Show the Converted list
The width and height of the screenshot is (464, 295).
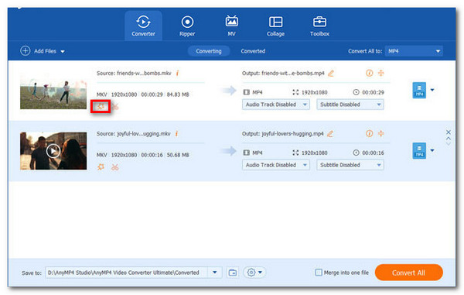(253, 51)
